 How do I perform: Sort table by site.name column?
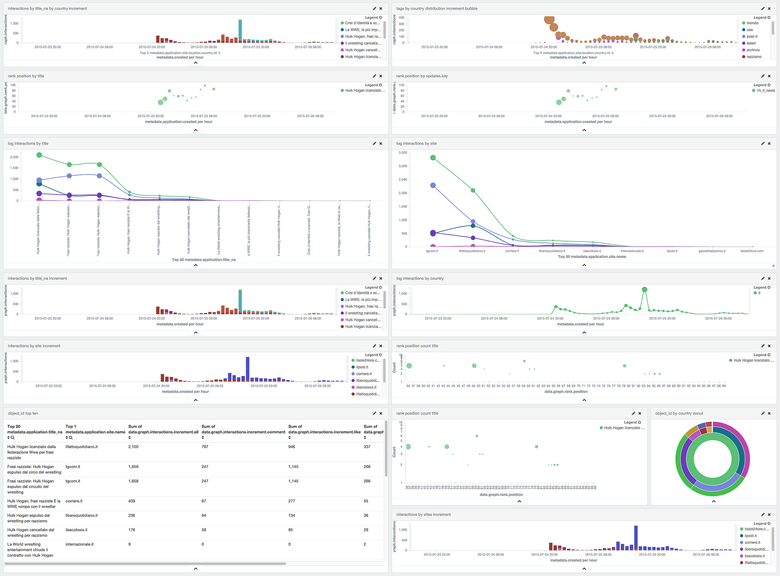pyautogui.click(x=67, y=438)
